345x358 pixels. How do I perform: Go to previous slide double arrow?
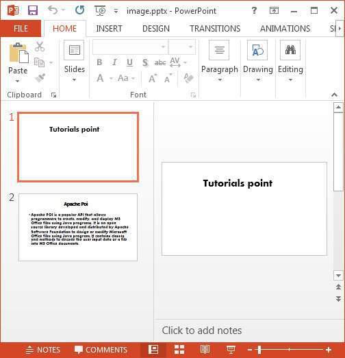338,287
